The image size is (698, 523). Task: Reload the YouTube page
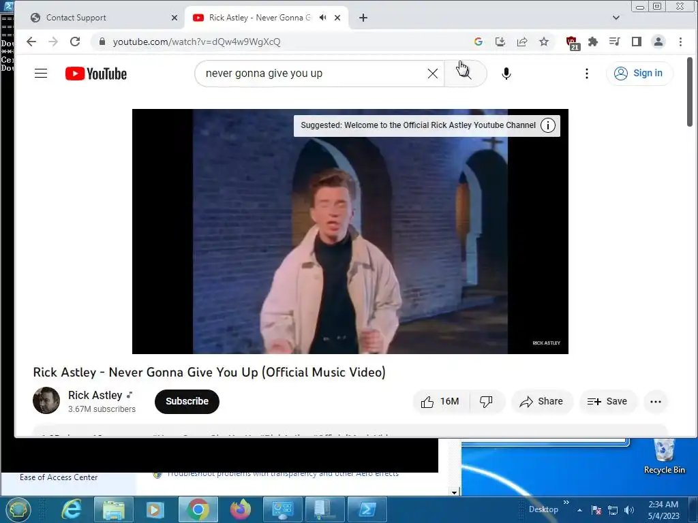[x=75, y=42]
